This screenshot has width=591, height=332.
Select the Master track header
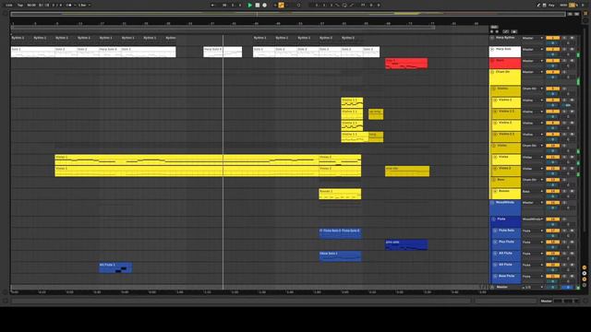(505, 287)
